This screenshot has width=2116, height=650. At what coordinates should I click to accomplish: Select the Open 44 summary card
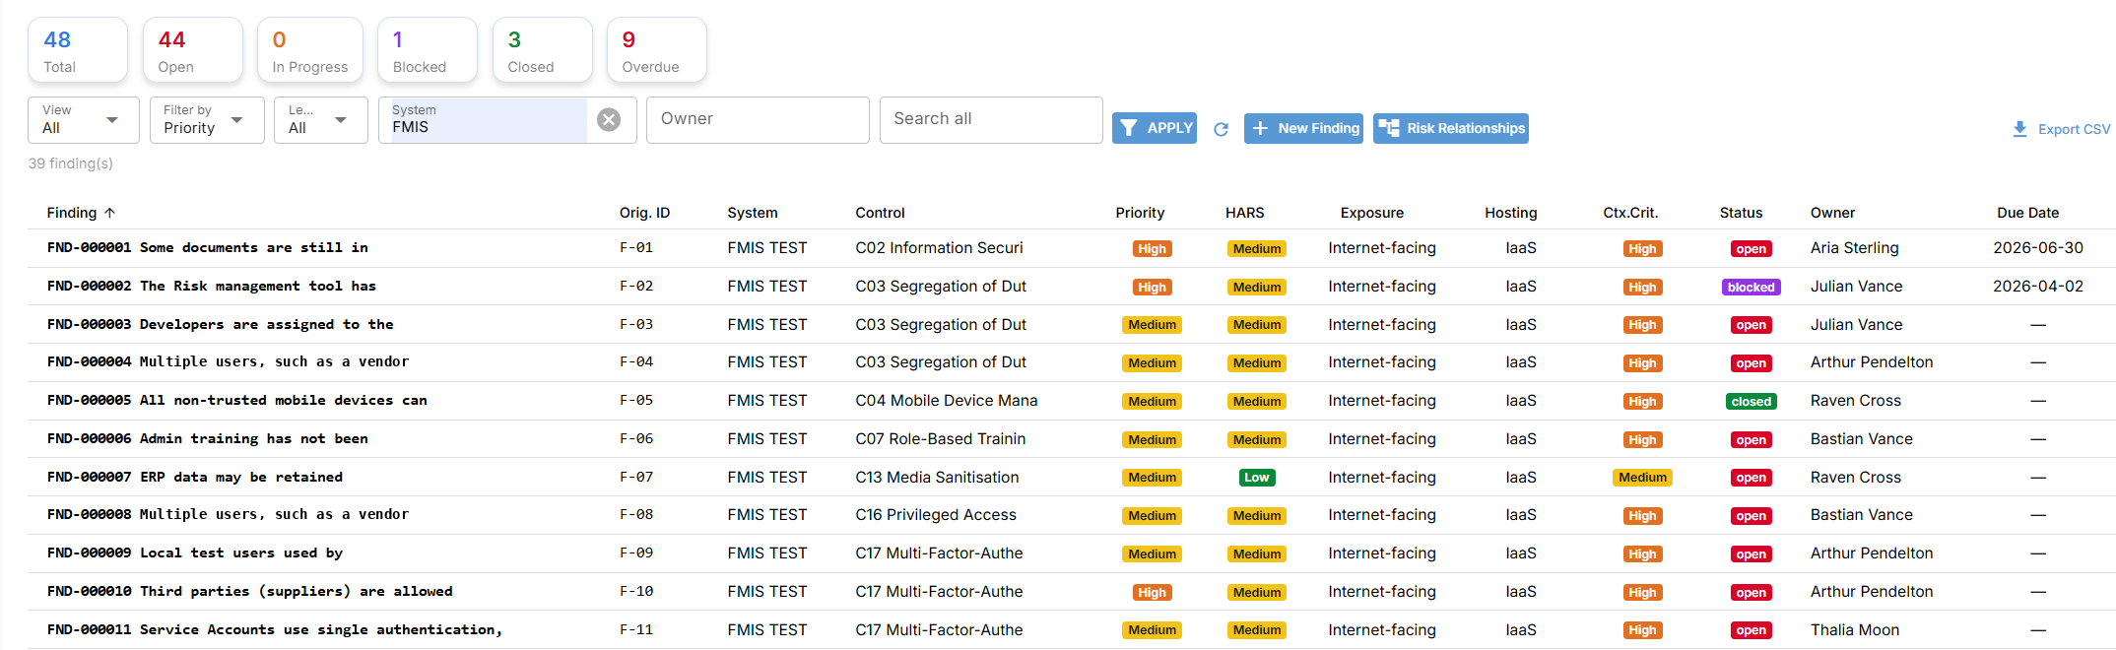pos(193,50)
